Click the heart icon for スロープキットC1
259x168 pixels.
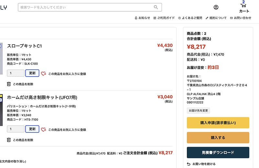(43, 74)
